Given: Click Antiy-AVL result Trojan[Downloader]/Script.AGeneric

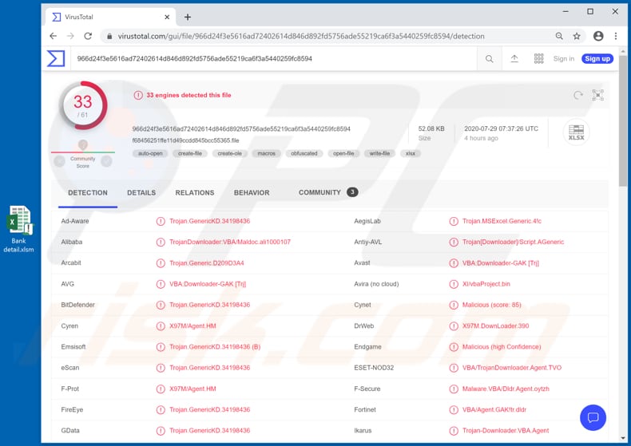Looking at the screenshot, I should [x=513, y=243].
